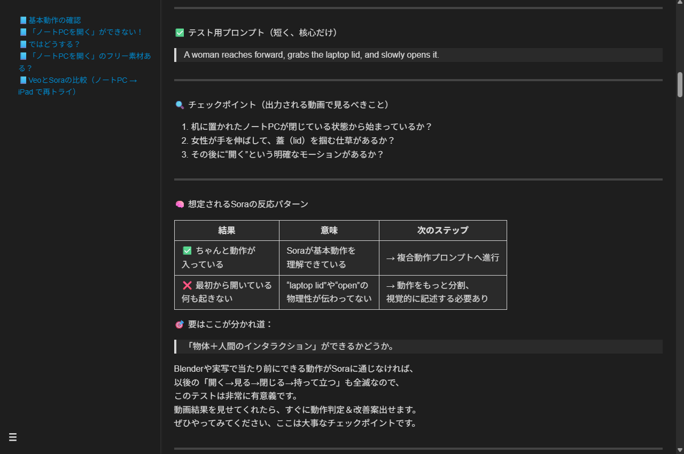Click the blue book icon beside 基本動作の確認

click(23, 20)
